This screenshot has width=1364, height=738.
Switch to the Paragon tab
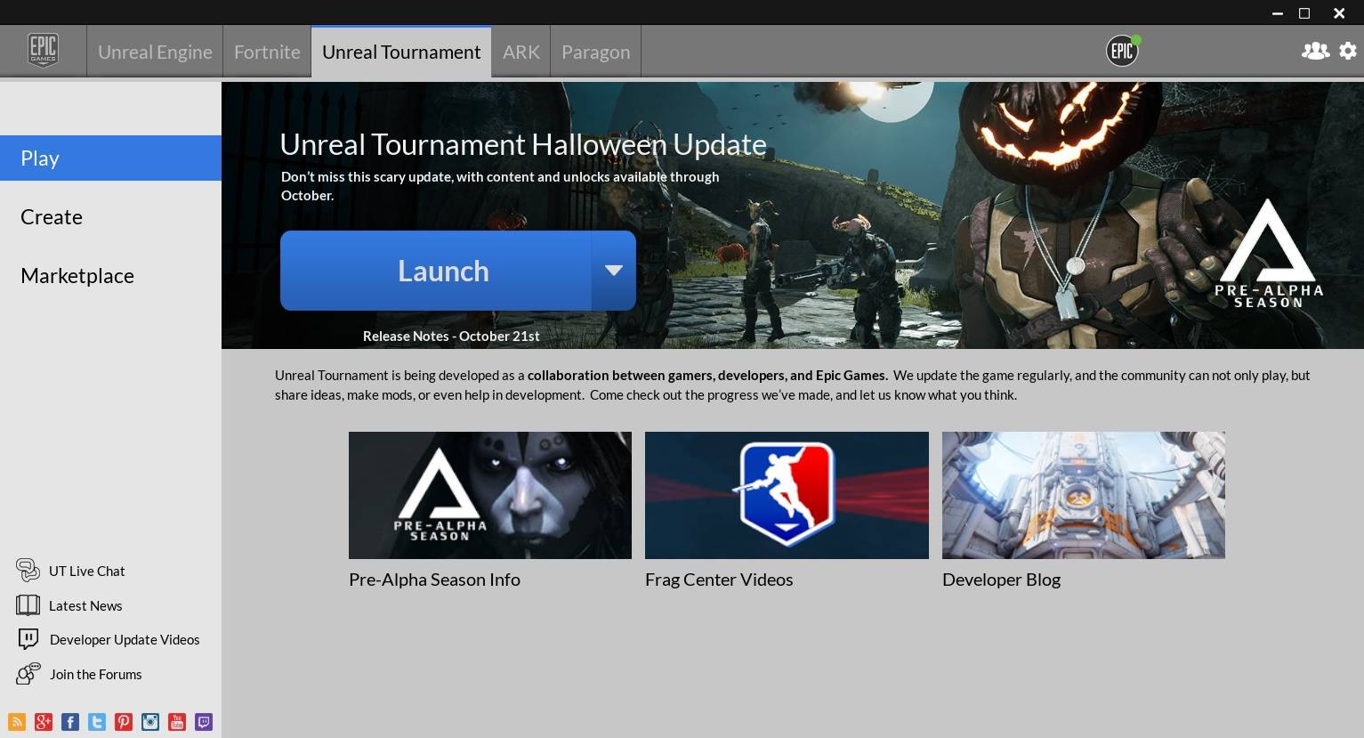[596, 52]
